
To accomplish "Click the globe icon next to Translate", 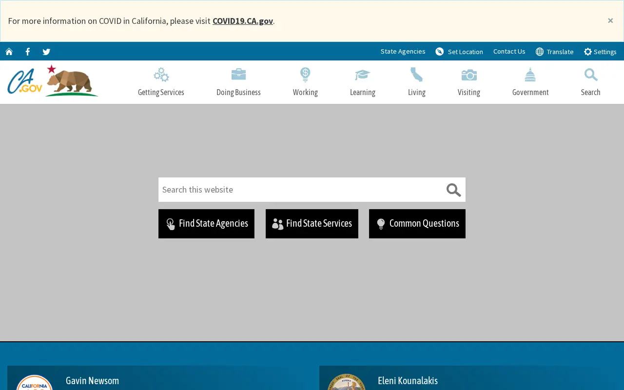I will (x=540, y=52).
